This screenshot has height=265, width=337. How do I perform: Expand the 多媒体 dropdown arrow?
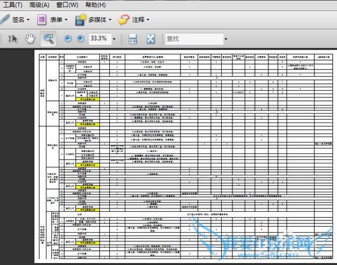pos(110,20)
